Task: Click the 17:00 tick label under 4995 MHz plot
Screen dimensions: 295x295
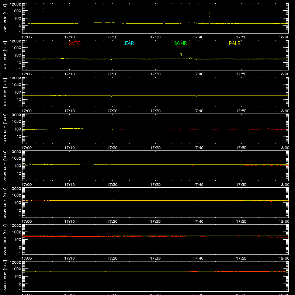Action: coord(27,222)
